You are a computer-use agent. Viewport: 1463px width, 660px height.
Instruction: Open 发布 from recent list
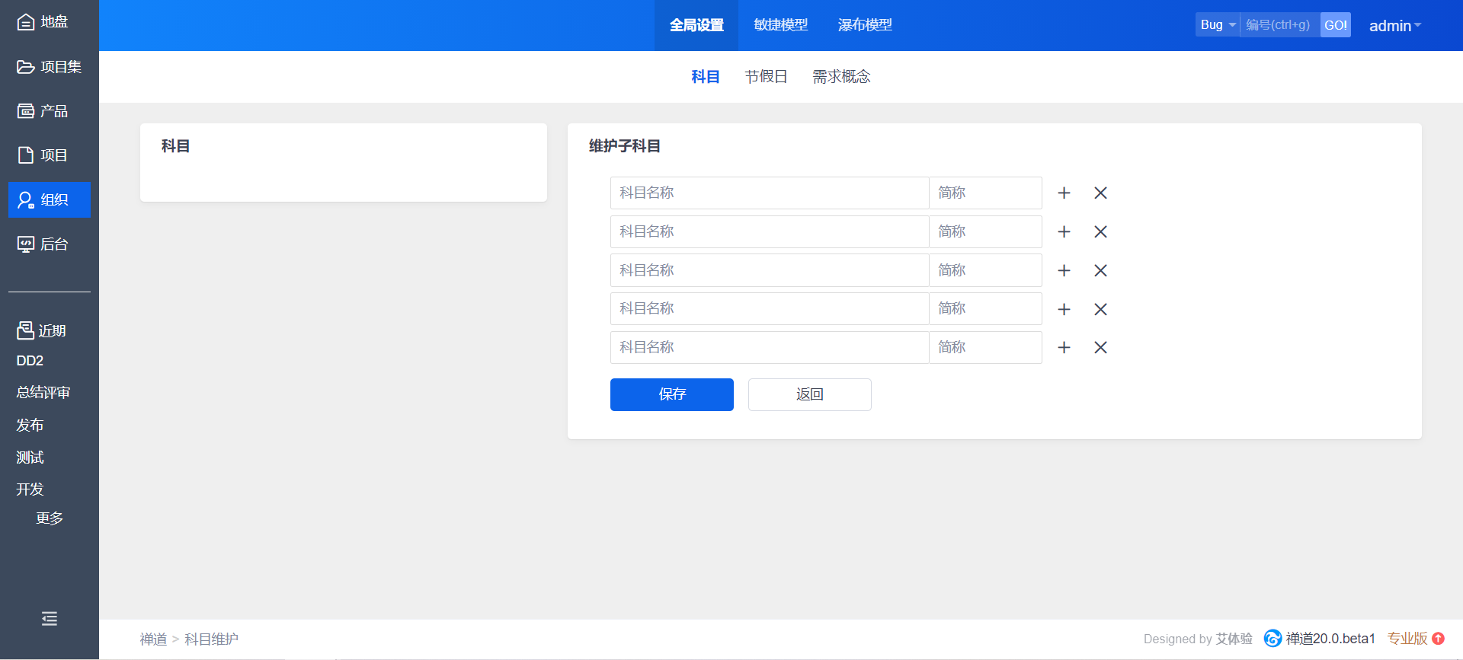(x=30, y=425)
